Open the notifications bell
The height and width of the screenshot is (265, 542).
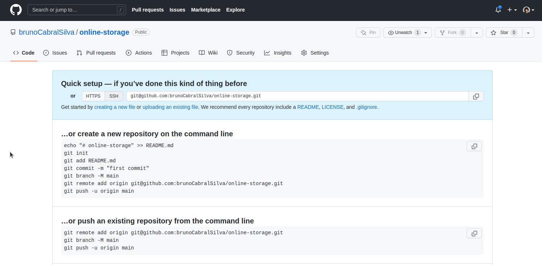[x=498, y=10]
